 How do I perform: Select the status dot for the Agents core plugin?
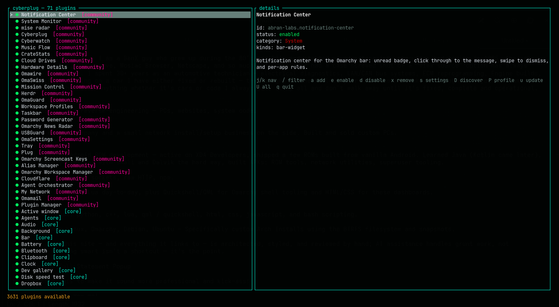(x=17, y=218)
